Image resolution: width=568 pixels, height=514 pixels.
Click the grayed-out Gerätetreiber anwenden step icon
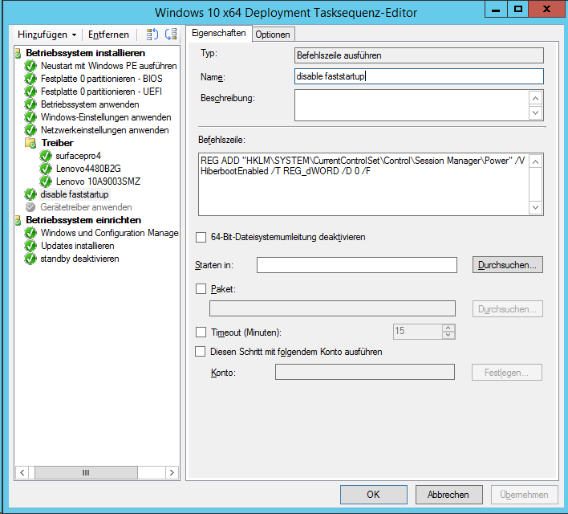click(30, 207)
